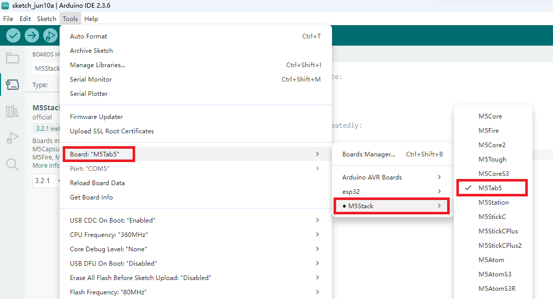Expand USB CDC On Boot option

pyautogui.click(x=196, y=220)
